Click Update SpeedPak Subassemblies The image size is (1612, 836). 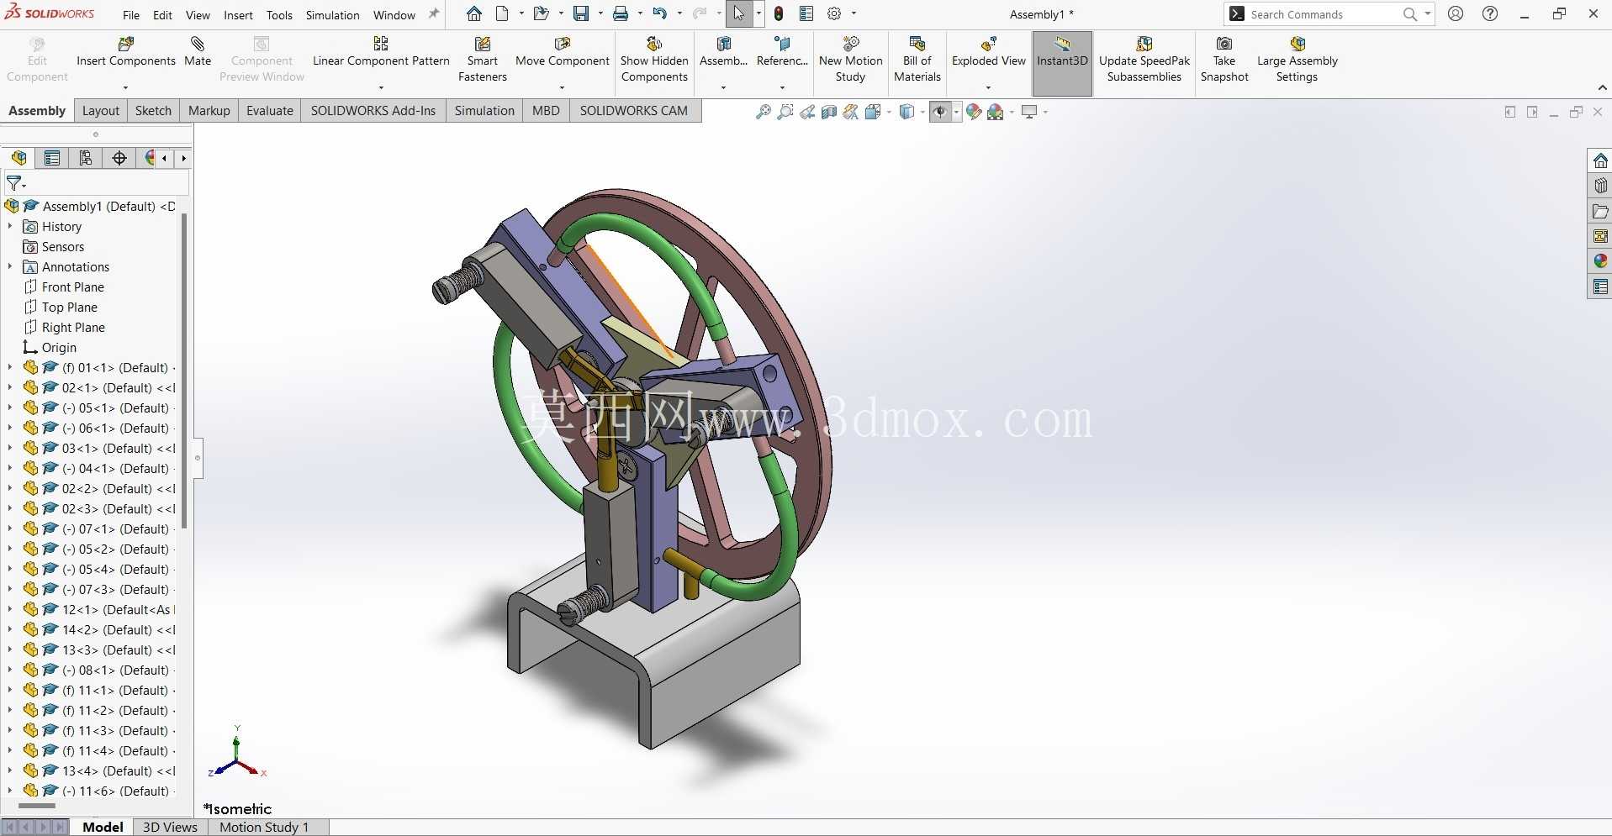click(1144, 59)
